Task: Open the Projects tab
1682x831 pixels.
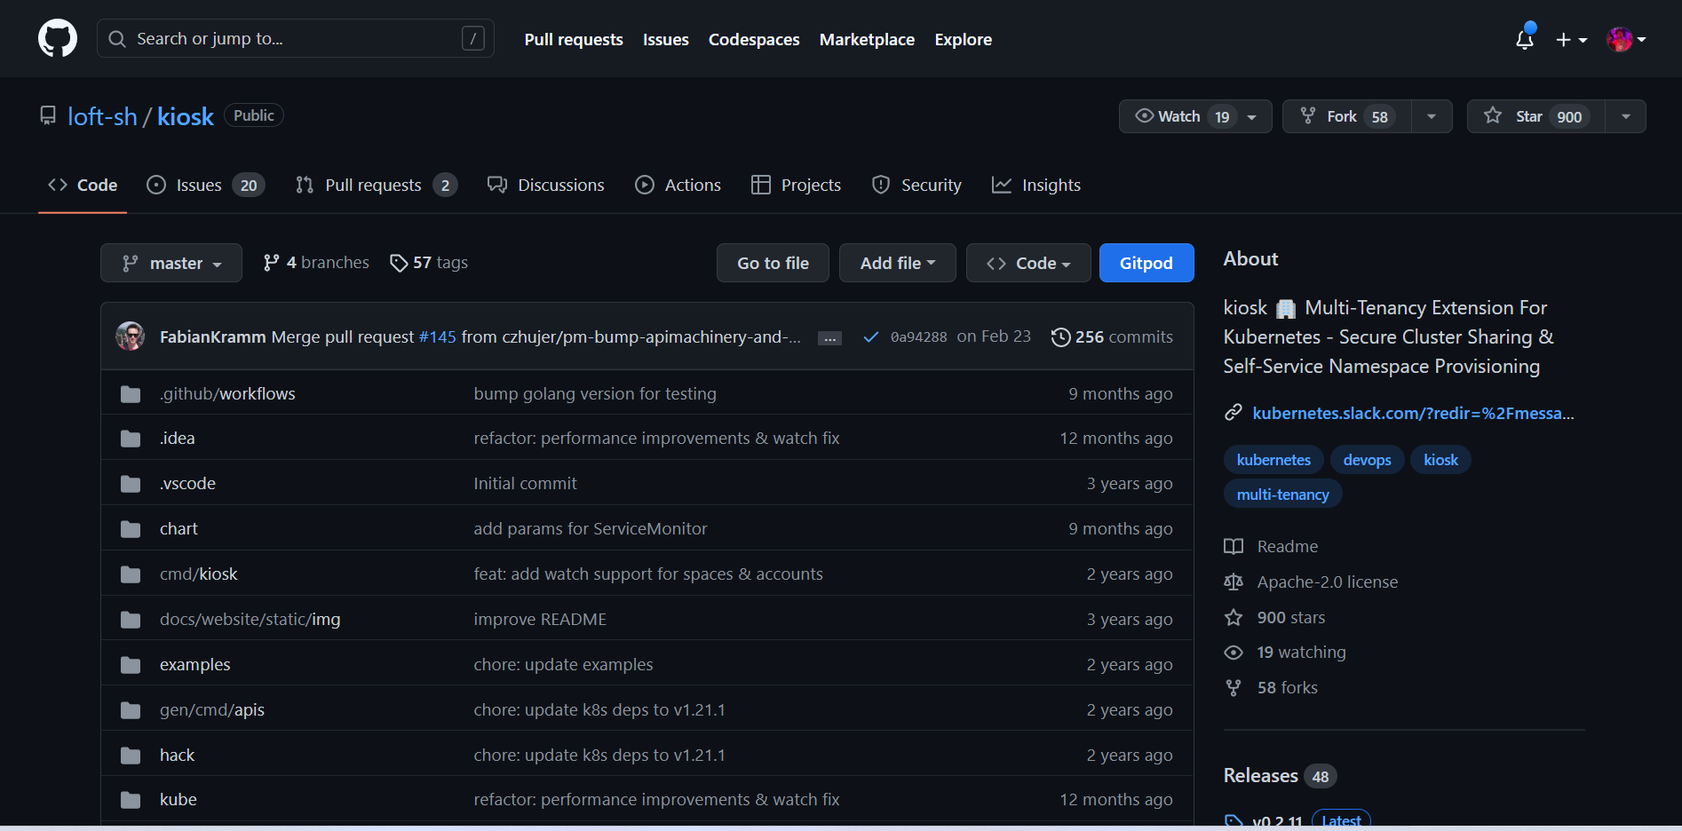Action: pyautogui.click(x=797, y=185)
